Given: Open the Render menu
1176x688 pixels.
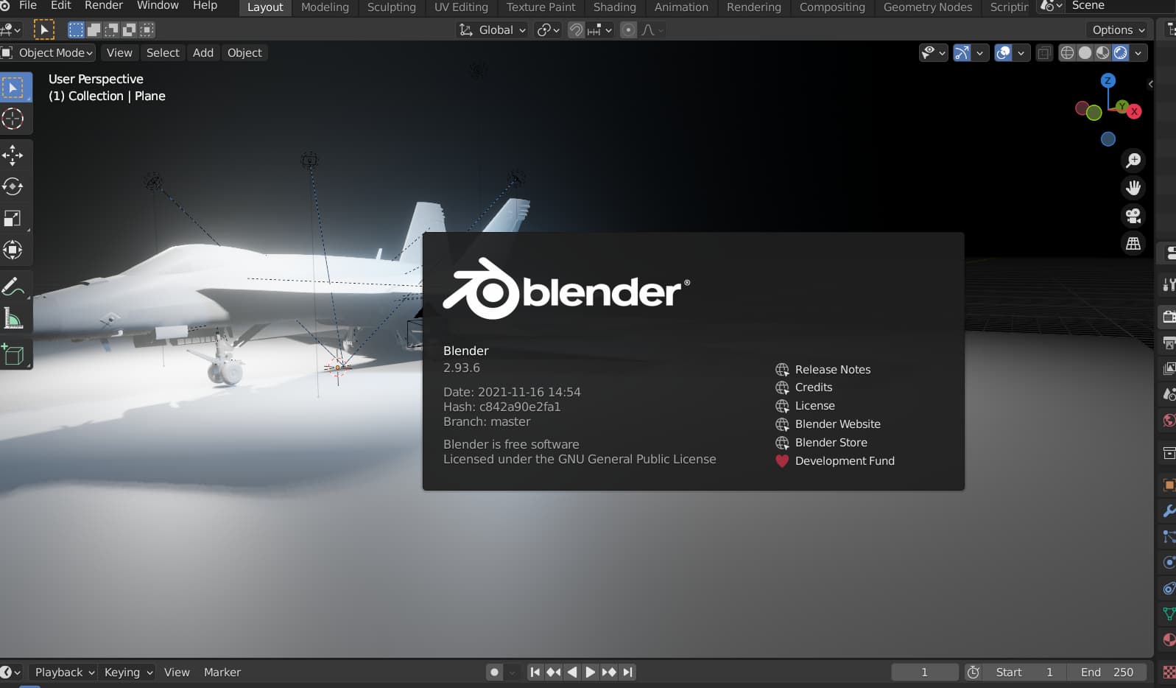Looking at the screenshot, I should [x=104, y=6].
